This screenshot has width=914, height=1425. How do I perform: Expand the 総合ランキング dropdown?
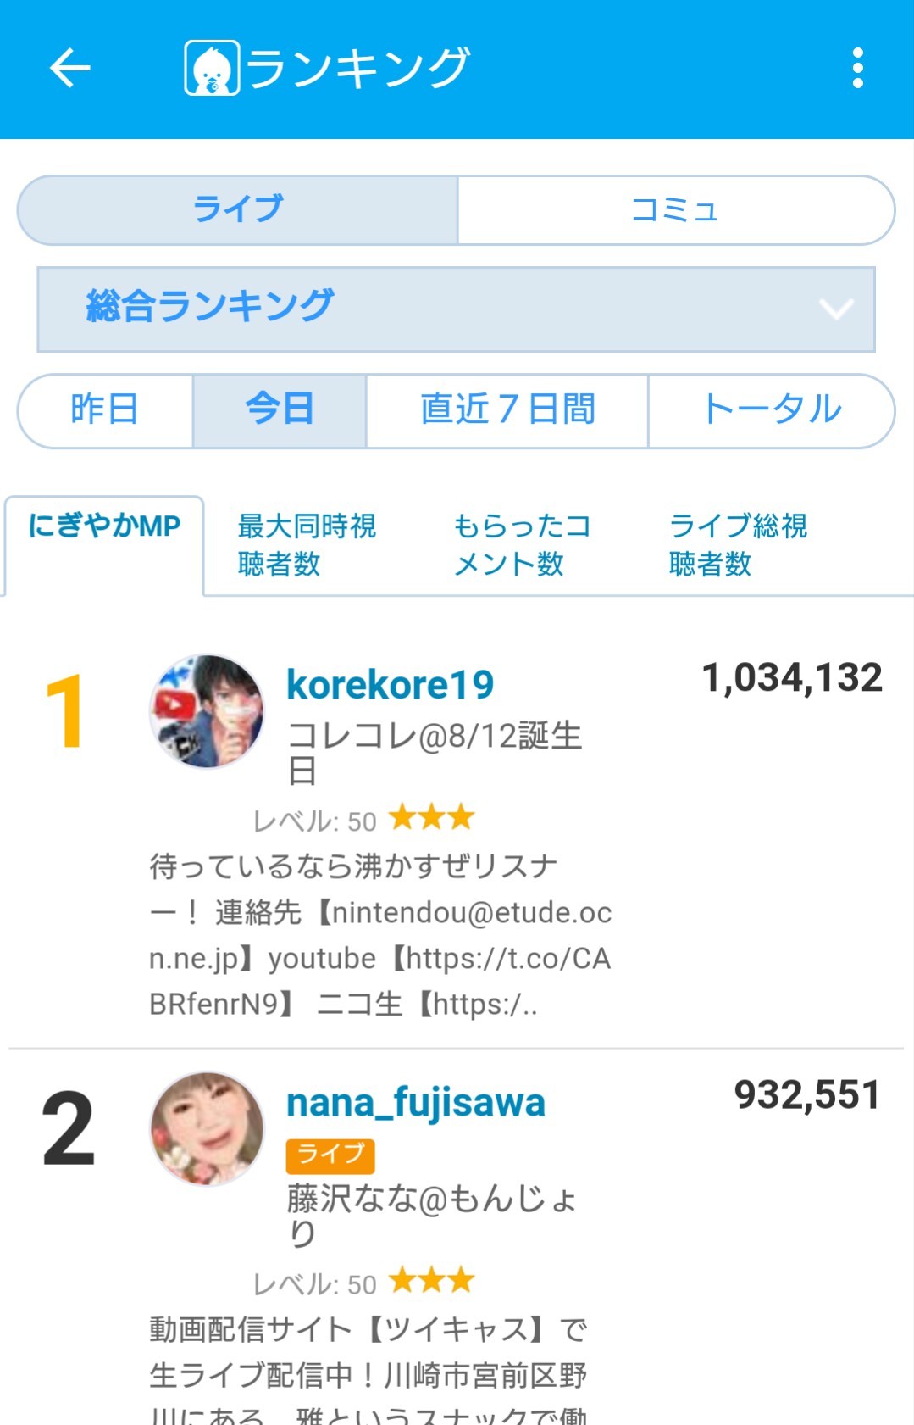tap(456, 309)
